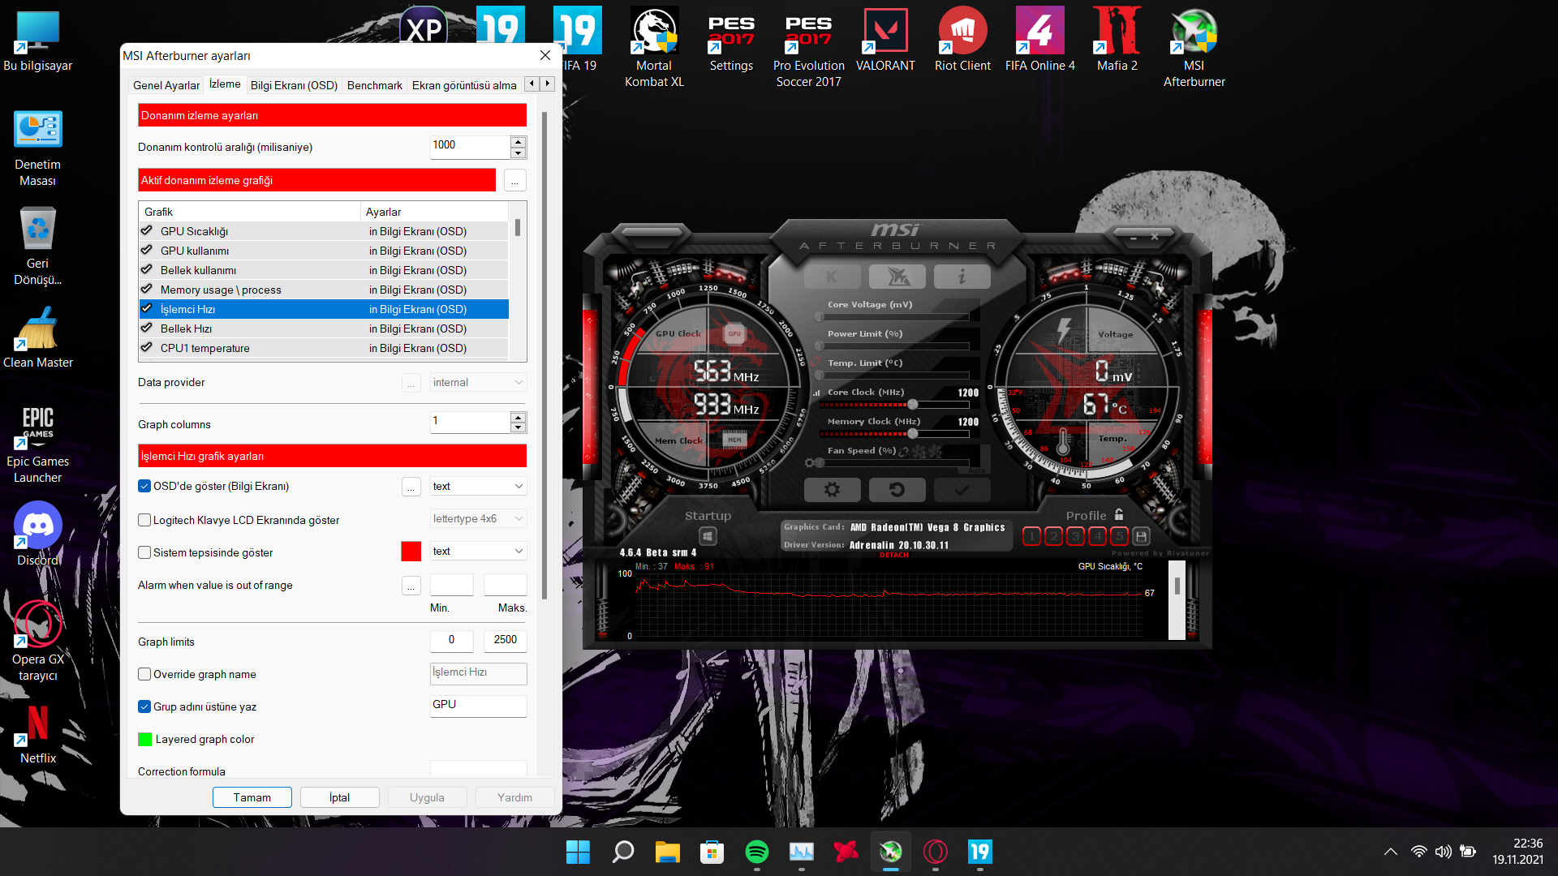Enable Sistem tepsisinde göster checkbox
1558x876 pixels.
coord(144,552)
